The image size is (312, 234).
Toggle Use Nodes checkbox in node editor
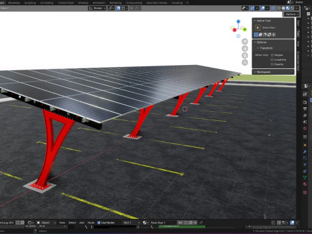99,222
